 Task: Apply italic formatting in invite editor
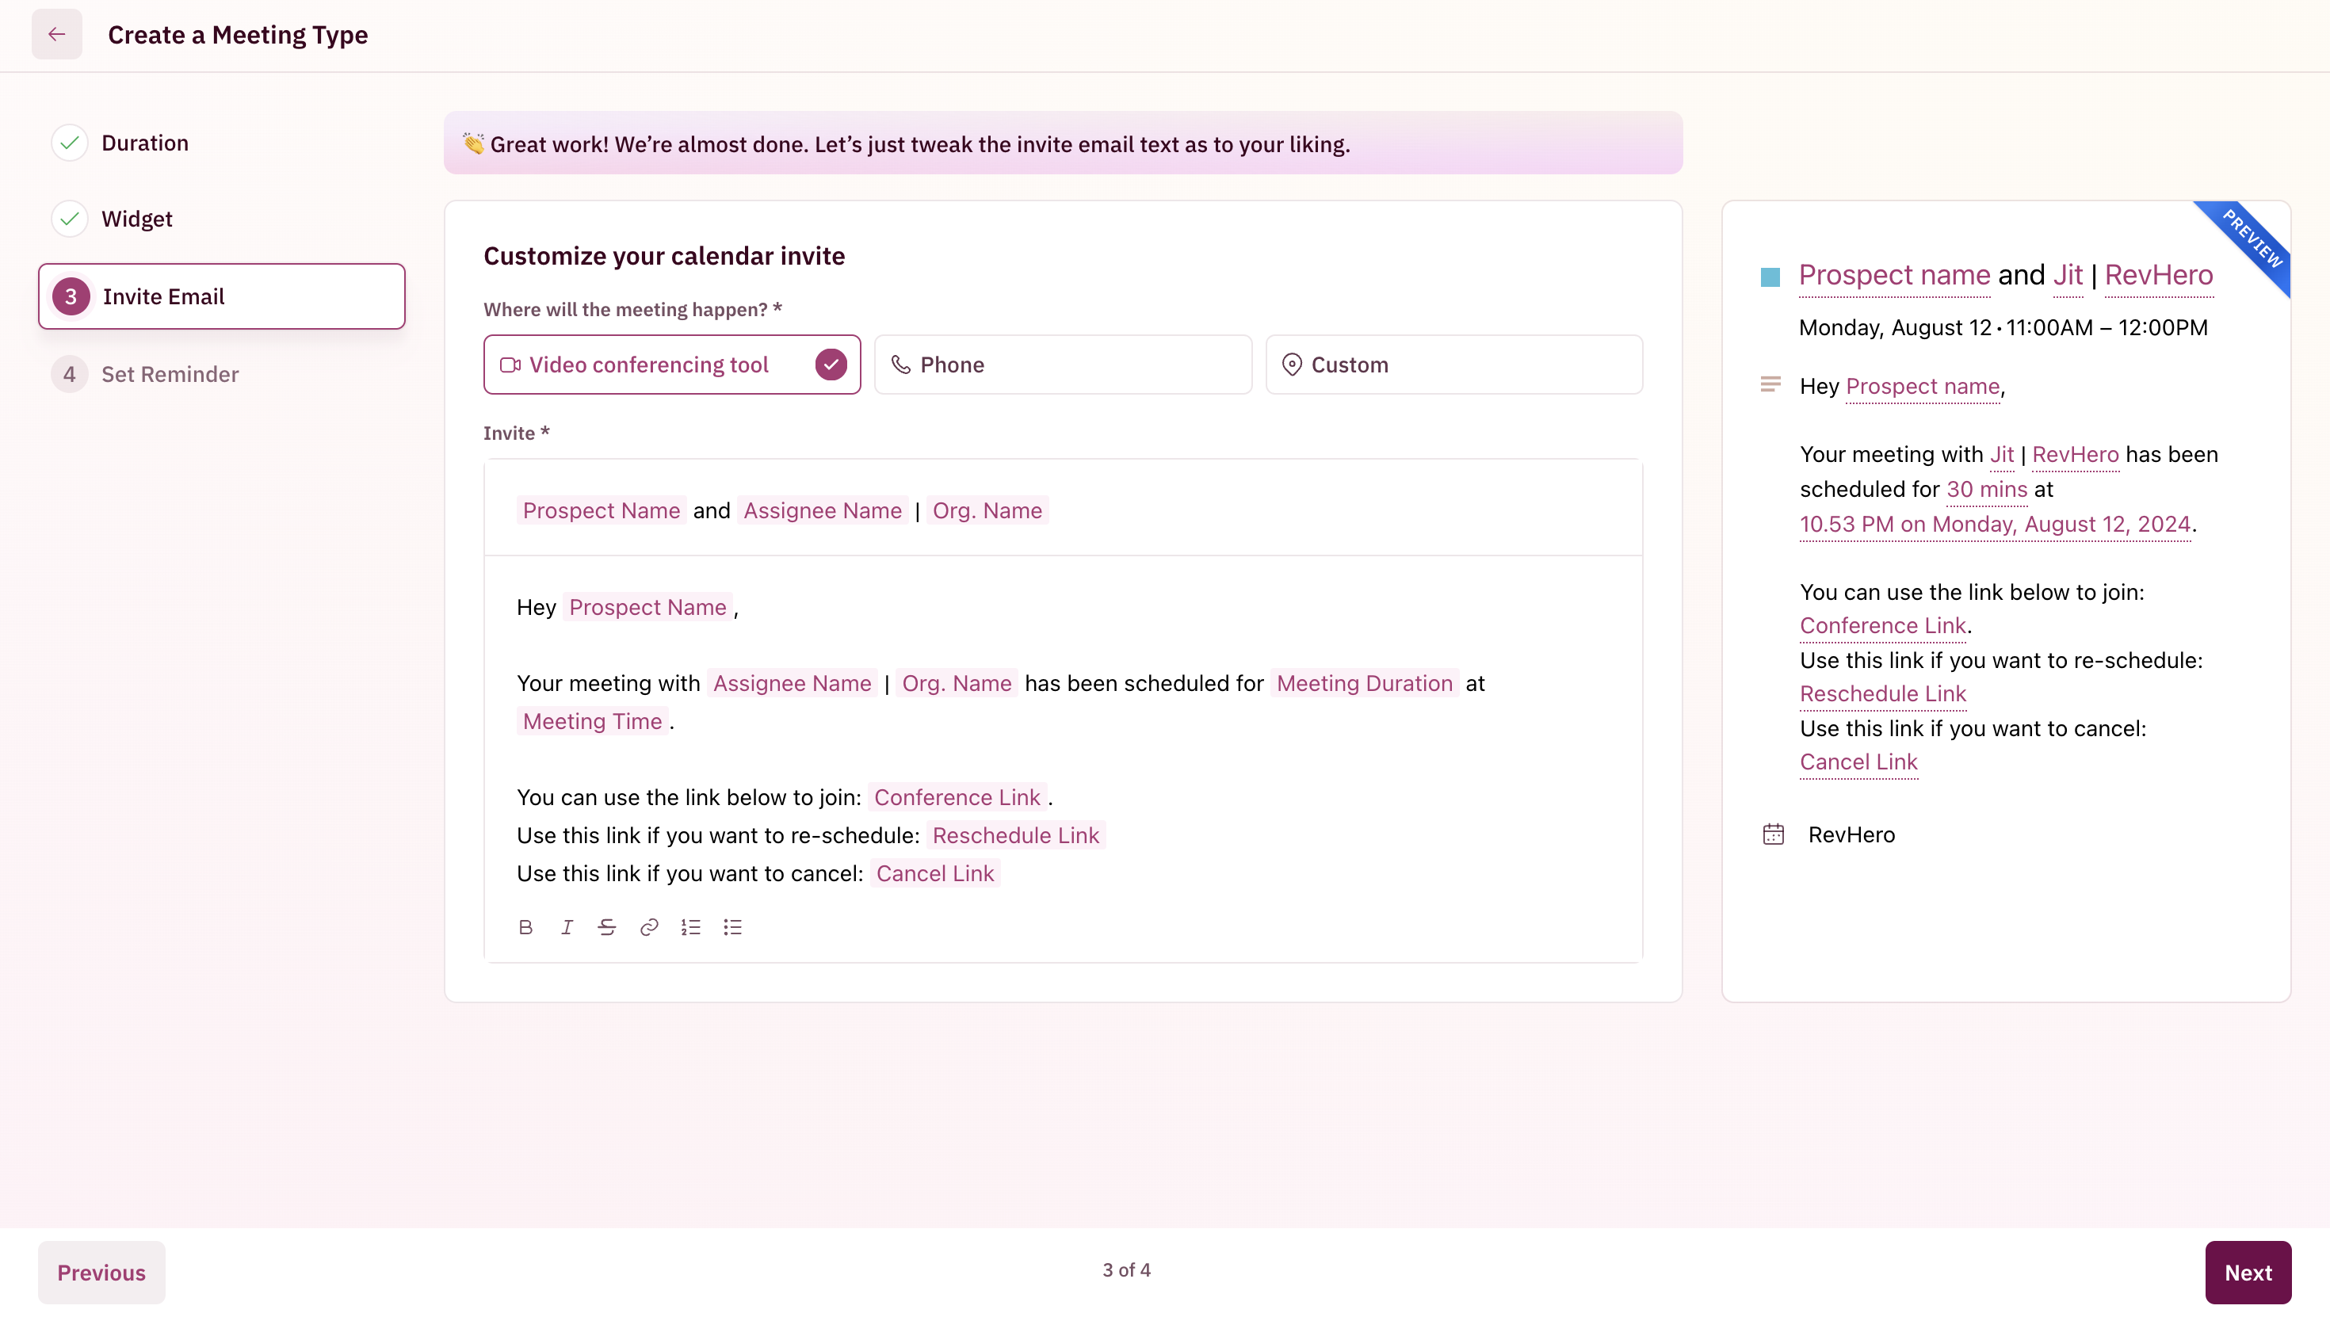coord(567,927)
